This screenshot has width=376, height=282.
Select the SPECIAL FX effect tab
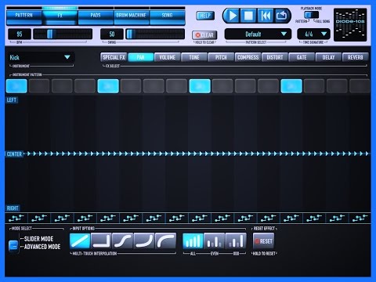click(114, 57)
